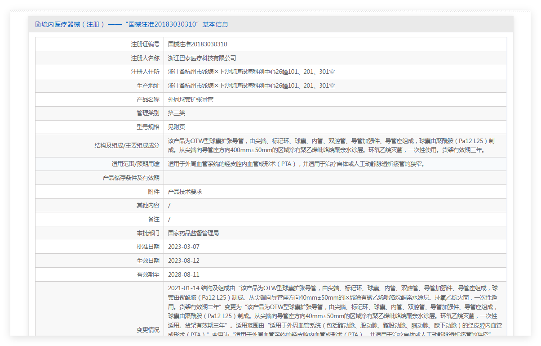The image size is (541, 346).
Task: Select the 第三类 value
Action: 177,113
